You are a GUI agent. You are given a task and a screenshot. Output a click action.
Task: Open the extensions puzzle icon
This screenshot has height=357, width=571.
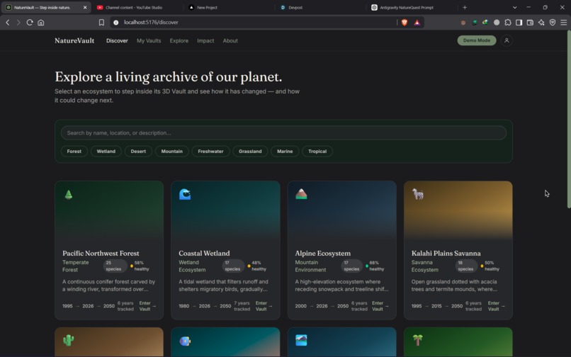508,22
